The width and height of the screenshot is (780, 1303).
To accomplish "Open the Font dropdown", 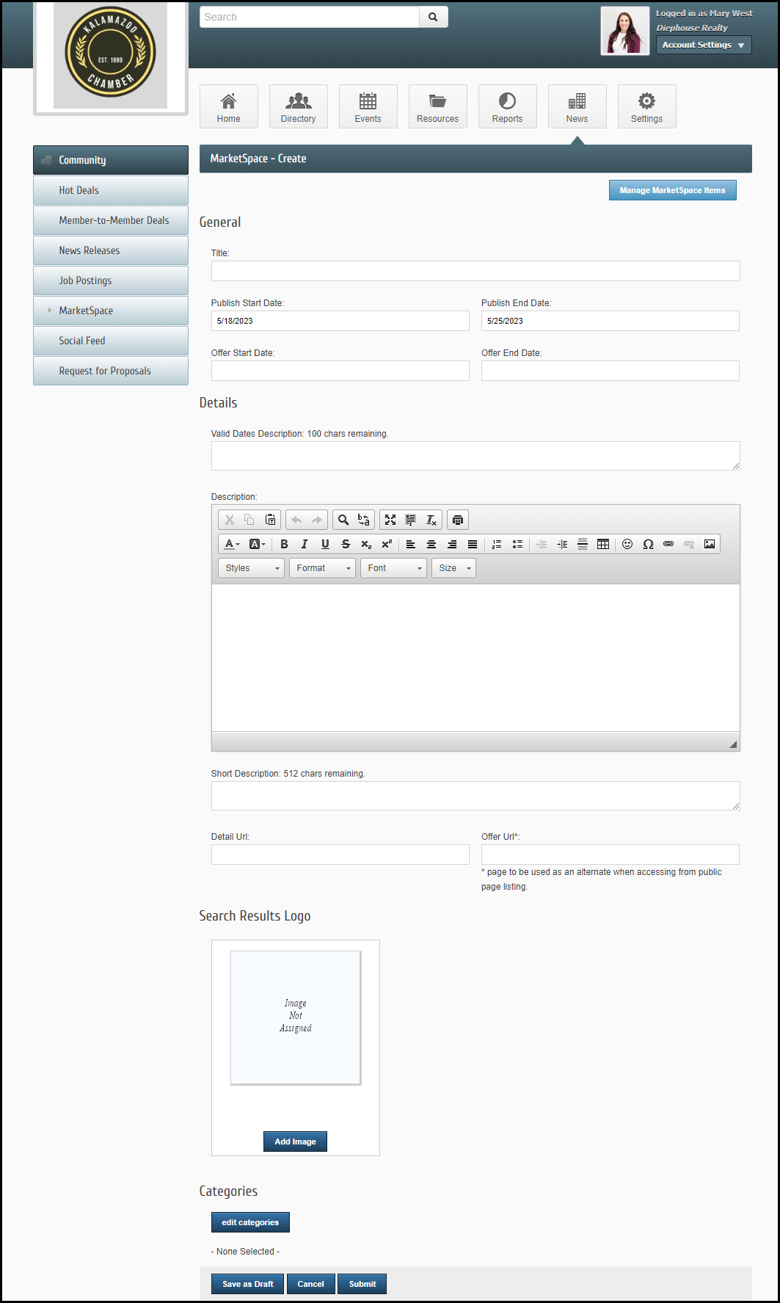I will coord(394,568).
